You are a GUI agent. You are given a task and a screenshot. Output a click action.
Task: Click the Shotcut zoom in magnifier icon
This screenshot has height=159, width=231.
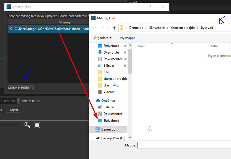(x=27, y=125)
